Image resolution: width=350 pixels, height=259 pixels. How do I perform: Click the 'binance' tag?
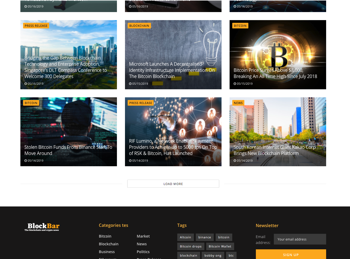(x=205, y=237)
